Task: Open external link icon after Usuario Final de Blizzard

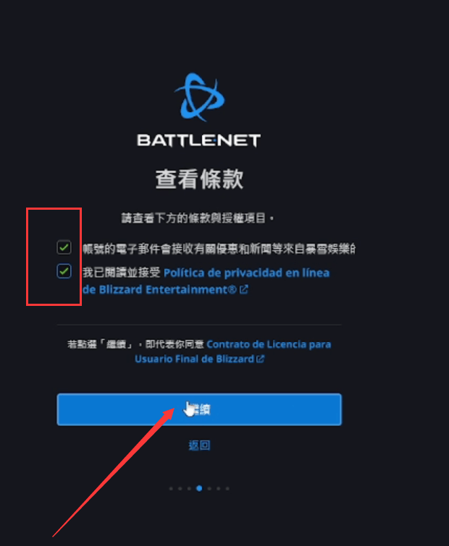Action: [x=261, y=359]
